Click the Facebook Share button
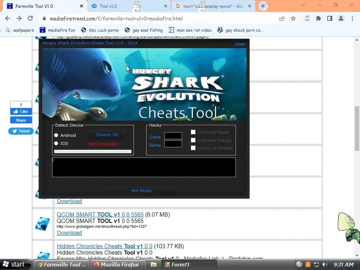This screenshot has width=360, height=270. [x=21, y=120]
